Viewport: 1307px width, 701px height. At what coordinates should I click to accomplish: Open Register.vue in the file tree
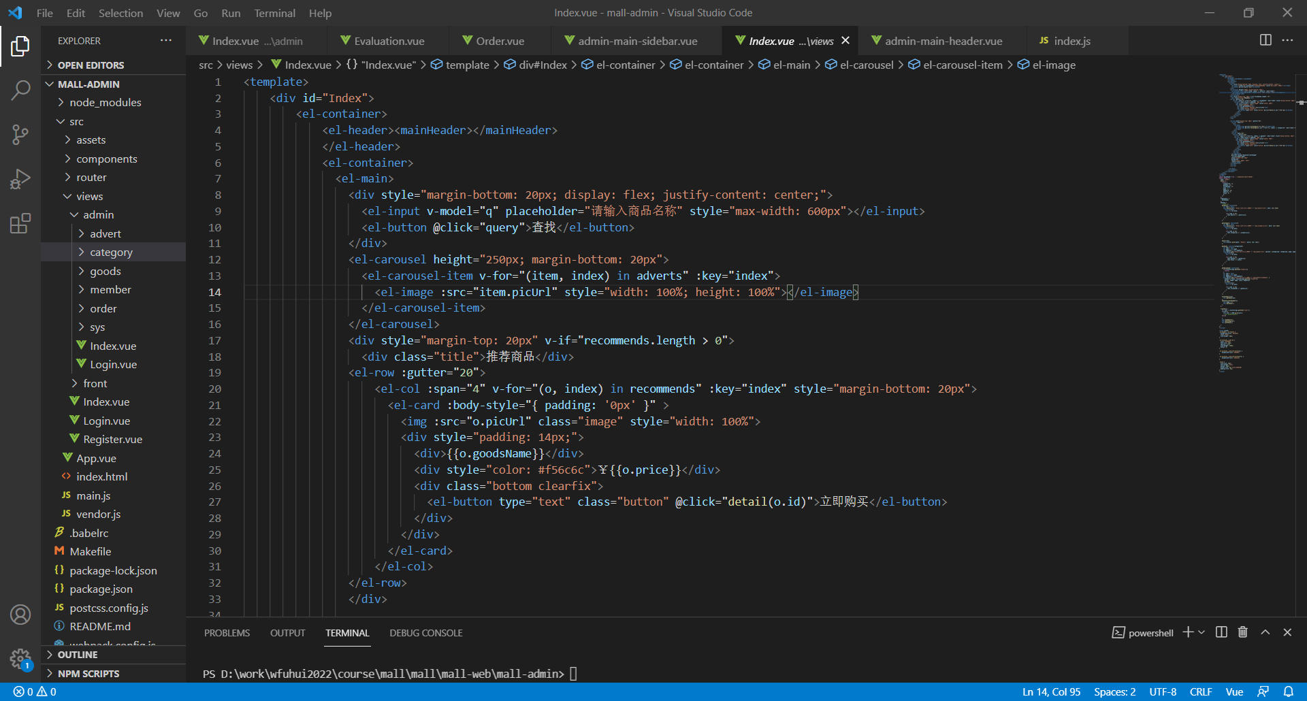pos(113,439)
